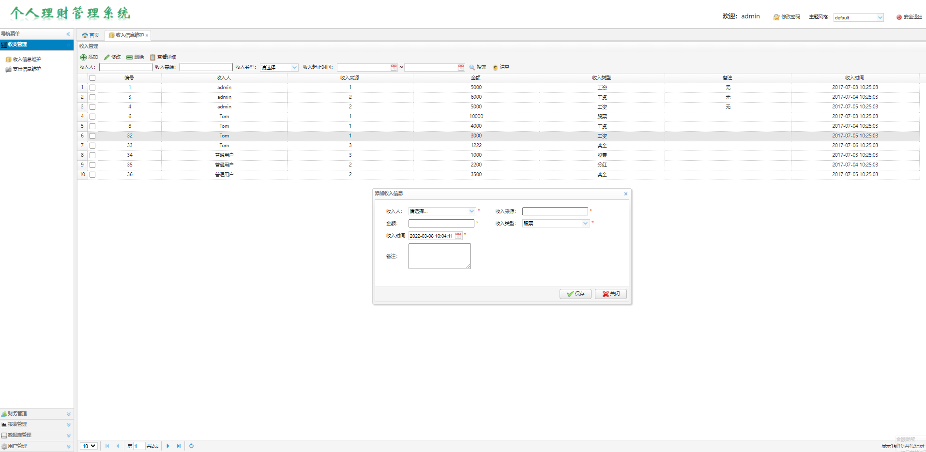
Task: Open the end-date calendar picker in filter bar
Action: pos(461,67)
